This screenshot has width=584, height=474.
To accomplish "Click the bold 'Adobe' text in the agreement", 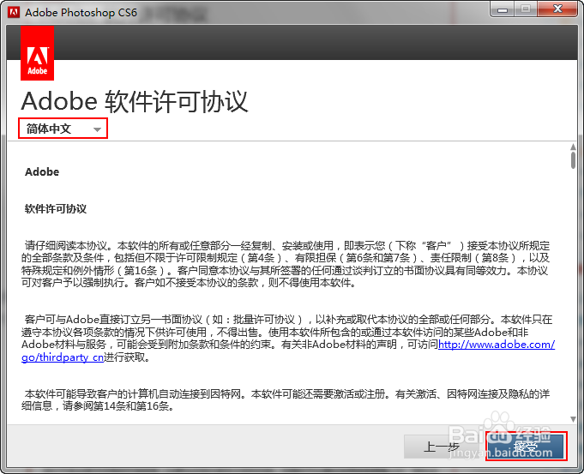I will [x=42, y=172].
